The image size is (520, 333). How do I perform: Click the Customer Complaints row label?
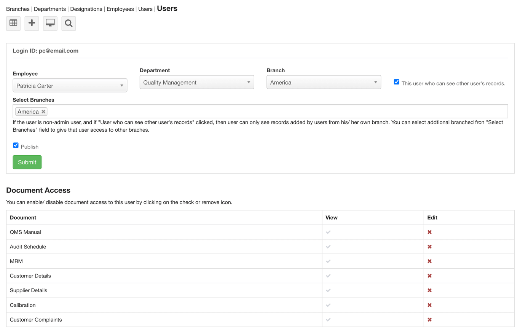[x=36, y=320]
